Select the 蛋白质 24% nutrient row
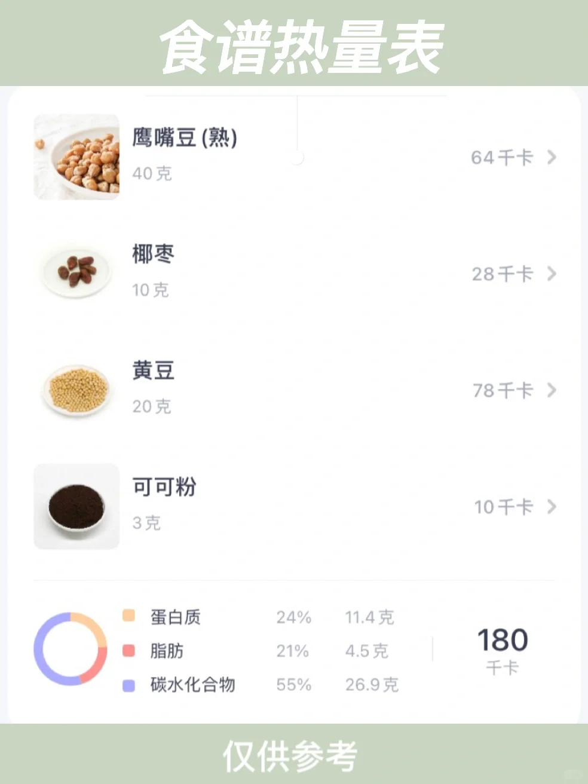Viewport: 588px width, 784px height. point(258,617)
